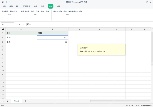Select cell B2 with value 150

click(x=53, y=37)
